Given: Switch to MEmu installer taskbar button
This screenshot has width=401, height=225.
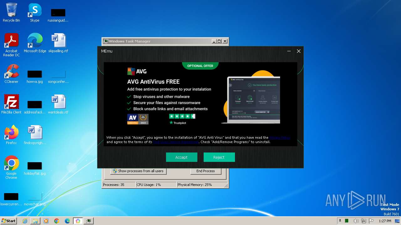Looking at the screenshot, I should coord(78,221).
